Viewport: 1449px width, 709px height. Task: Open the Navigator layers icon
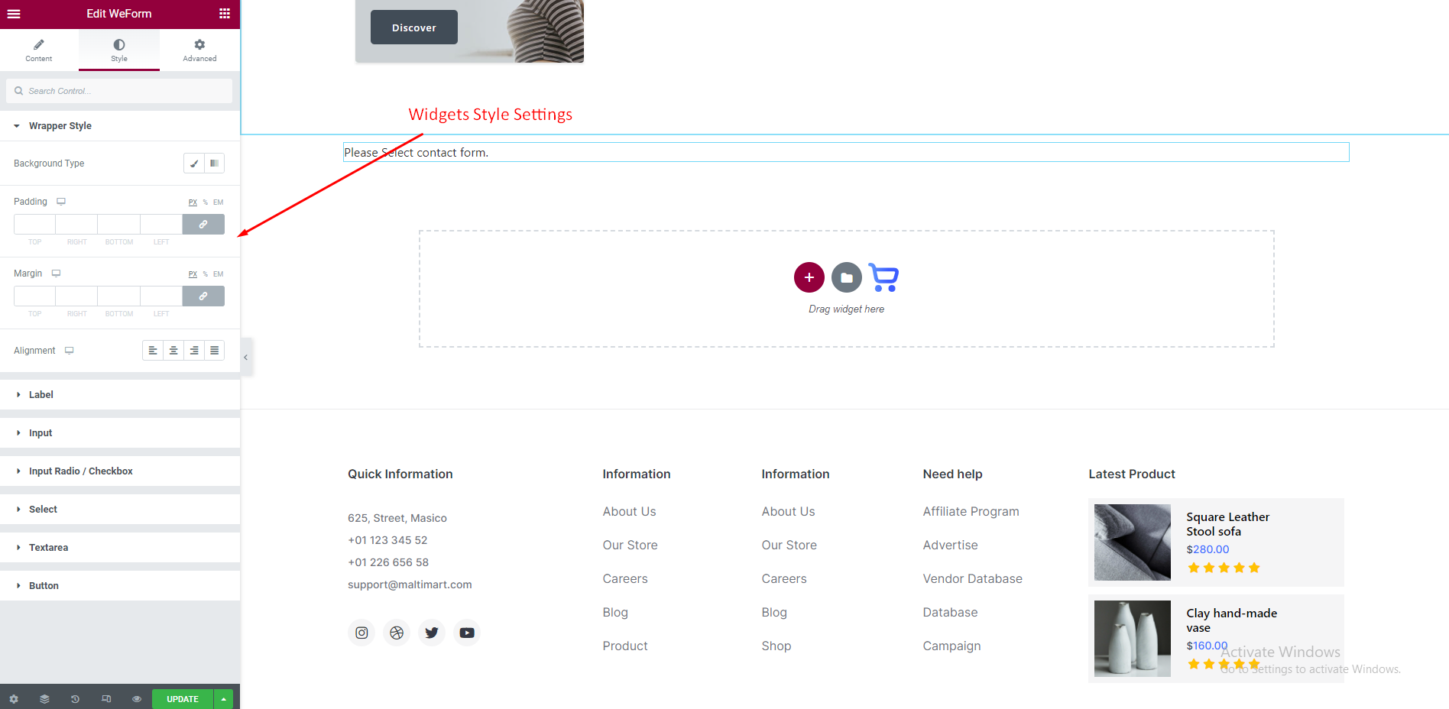(x=44, y=699)
